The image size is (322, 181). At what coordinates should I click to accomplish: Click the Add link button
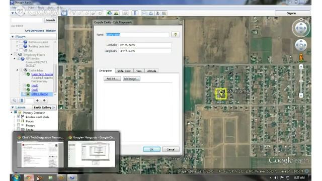(112, 78)
